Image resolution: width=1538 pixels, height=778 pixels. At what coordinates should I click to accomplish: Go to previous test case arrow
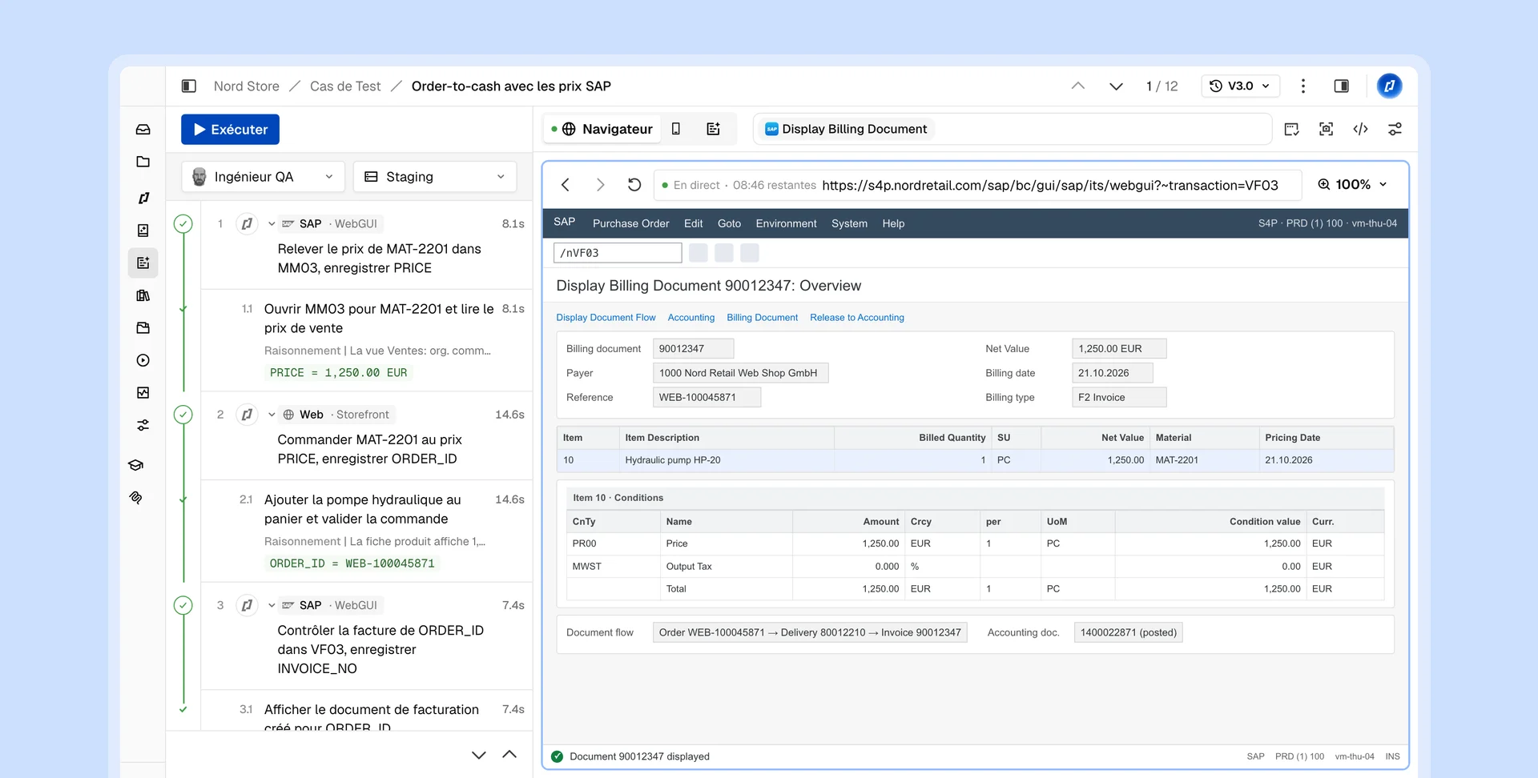pyautogui.click(x=1078, y=86)
